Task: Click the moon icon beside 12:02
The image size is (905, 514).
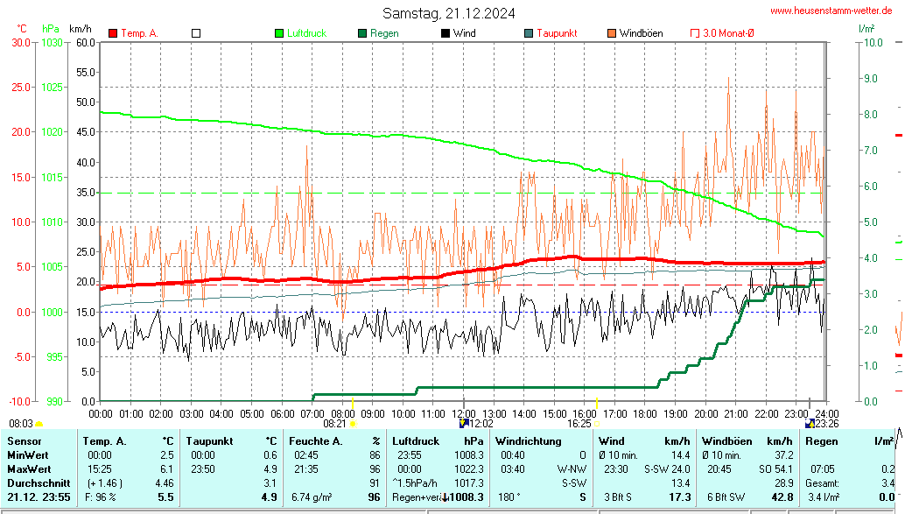Action: tap(463, 423)
